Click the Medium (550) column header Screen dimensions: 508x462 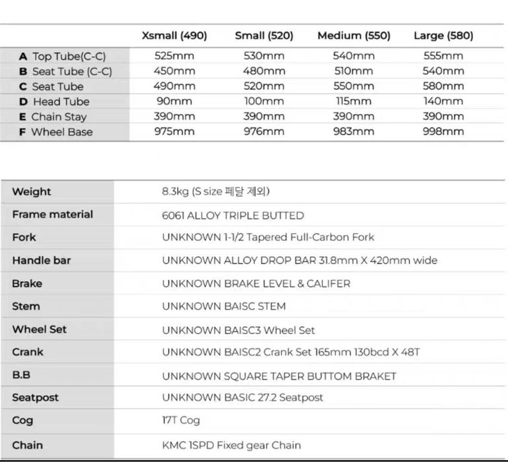pos(353,36)
